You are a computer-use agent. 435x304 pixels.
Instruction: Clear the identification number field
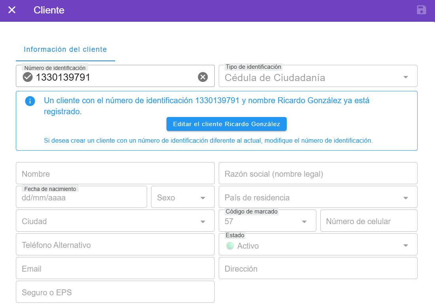[x=202, y=77]
